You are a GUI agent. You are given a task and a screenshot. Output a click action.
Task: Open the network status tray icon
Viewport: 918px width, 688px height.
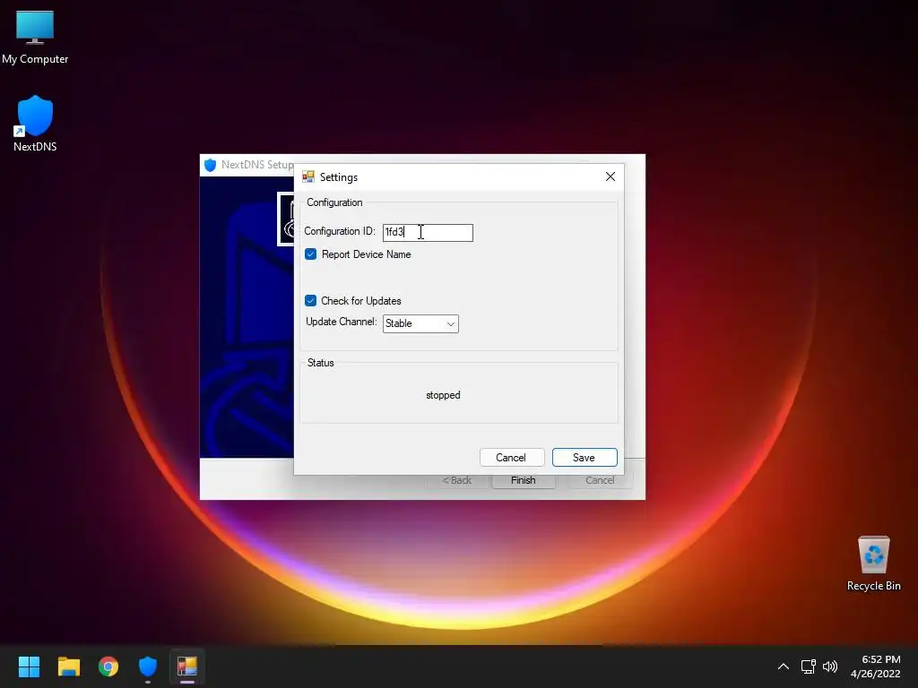click(809, 666)
